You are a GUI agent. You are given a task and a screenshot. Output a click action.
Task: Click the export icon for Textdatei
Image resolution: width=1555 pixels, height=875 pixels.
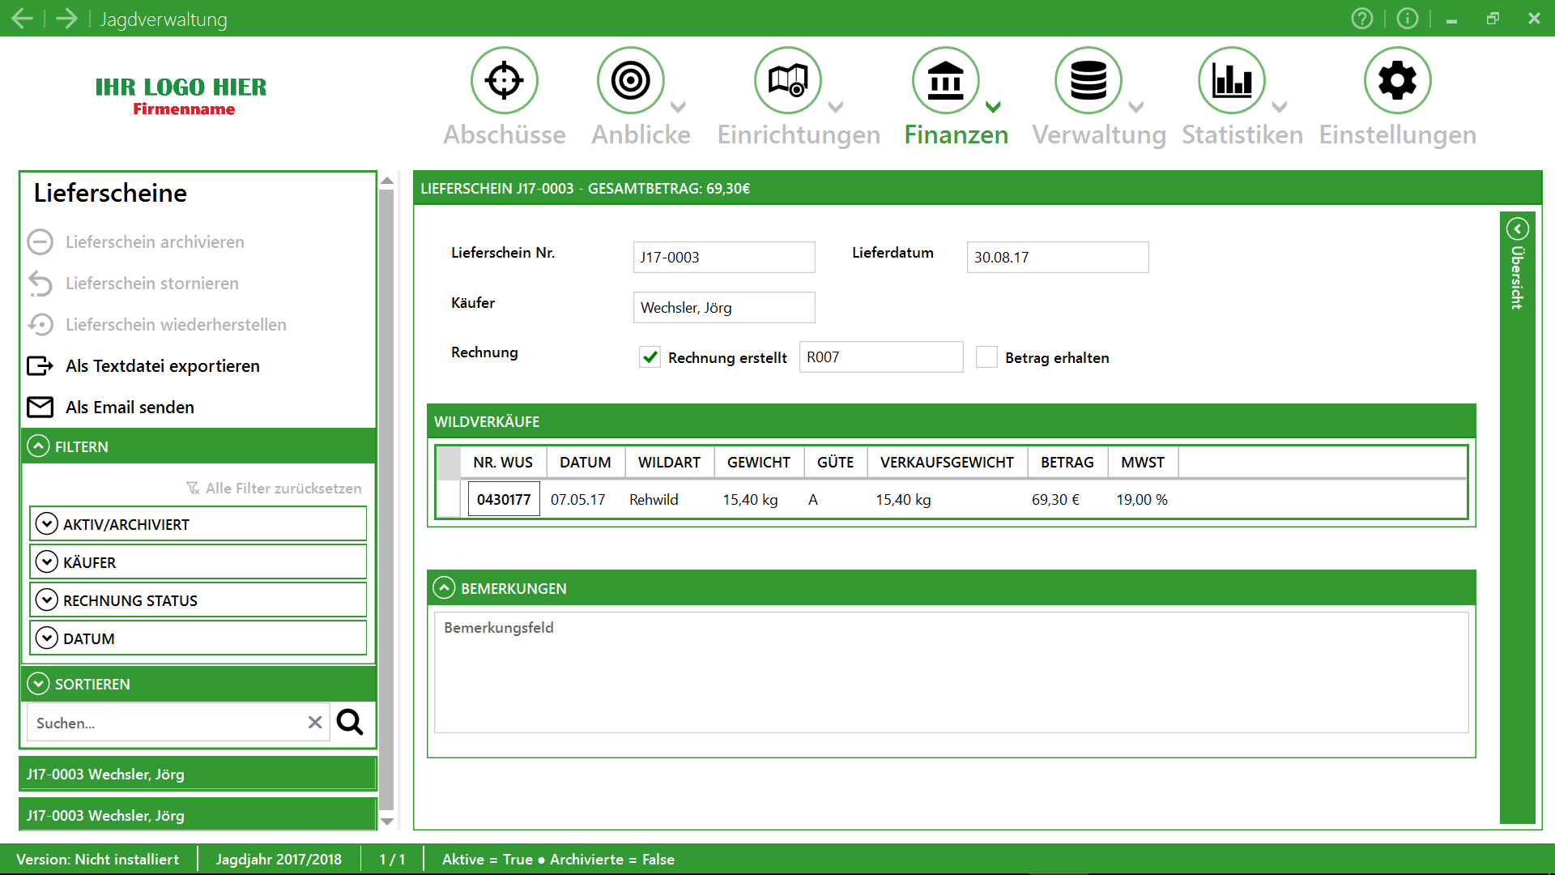pos(40,365)
